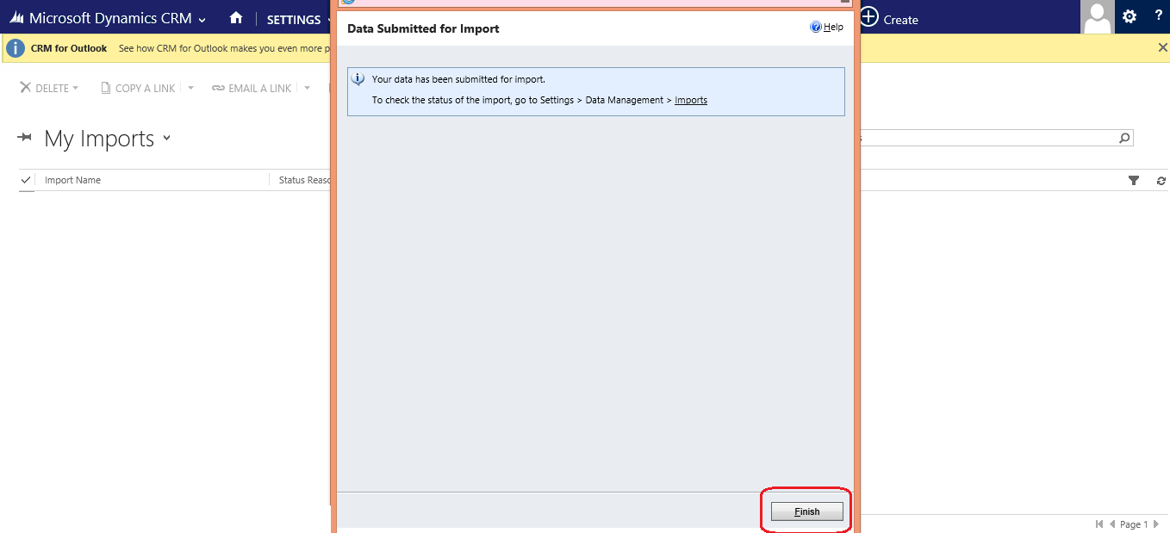Click Copy a Link toolbar command
Image resolution: width=1170 pixels, height=533 pixels.
(x=138, y=88)
